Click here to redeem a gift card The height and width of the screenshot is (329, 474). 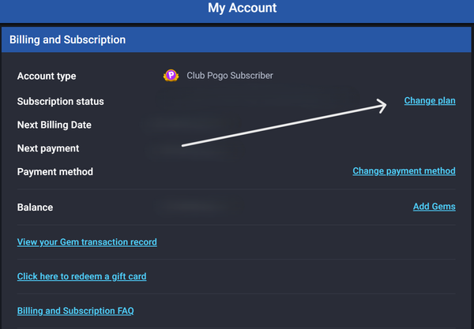point(81,277)
